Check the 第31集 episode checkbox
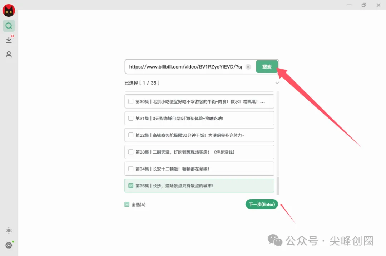This screenshot has width=386, height=256. click(x=131, y=118)
